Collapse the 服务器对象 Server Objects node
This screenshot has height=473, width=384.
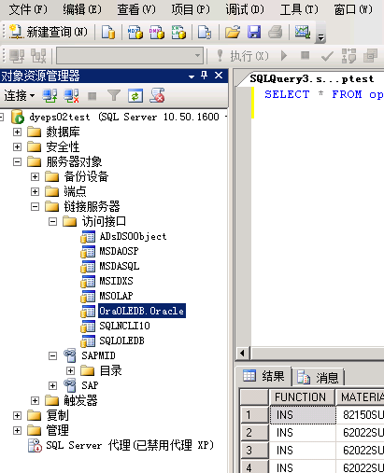[x=17, y=161]
